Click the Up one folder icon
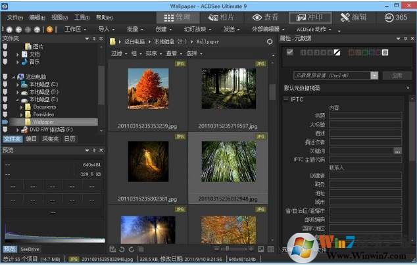This screenshot has width=417, height=265. click(37, 30)
